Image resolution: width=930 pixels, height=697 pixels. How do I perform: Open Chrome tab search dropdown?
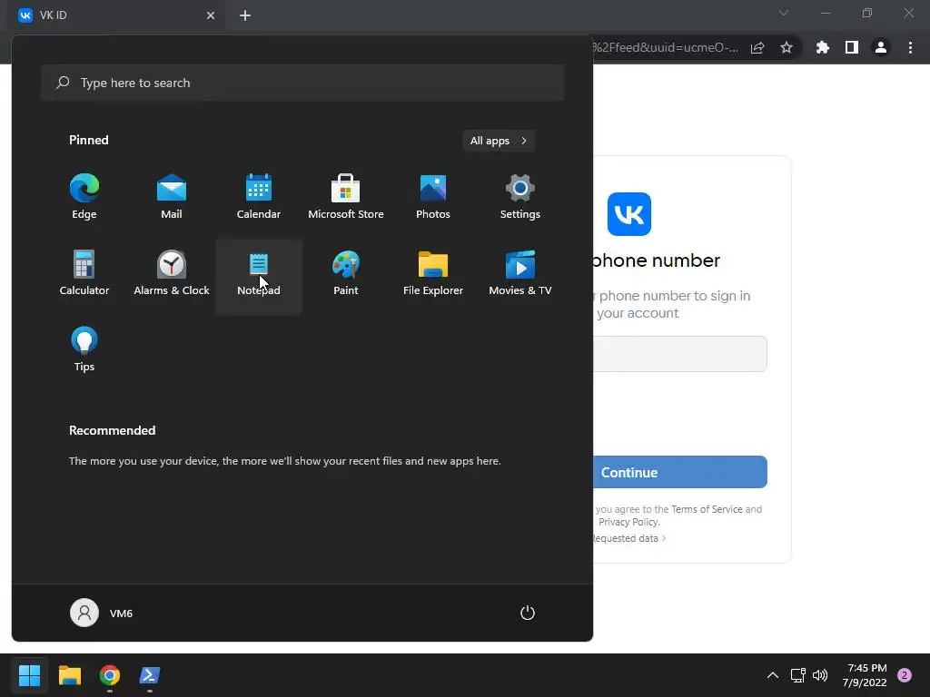pyautogui.click(x=784, y=13)
